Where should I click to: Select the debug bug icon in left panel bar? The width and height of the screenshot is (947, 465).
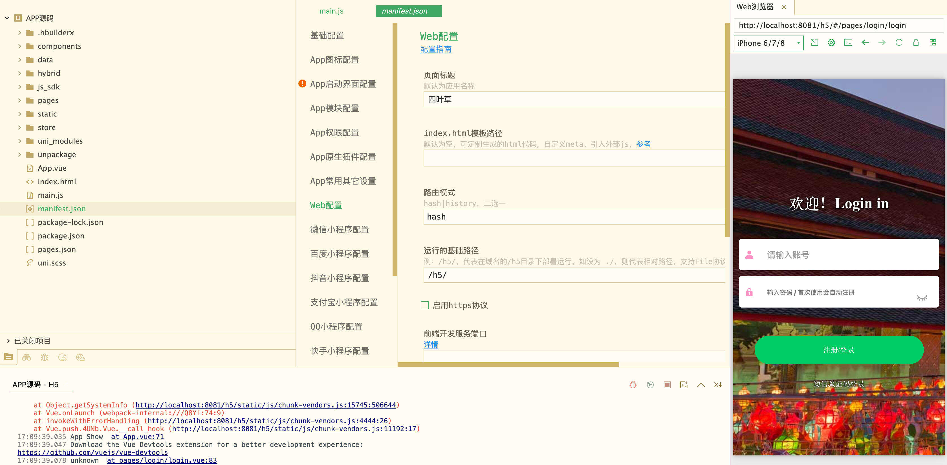[x=45, y=357]
